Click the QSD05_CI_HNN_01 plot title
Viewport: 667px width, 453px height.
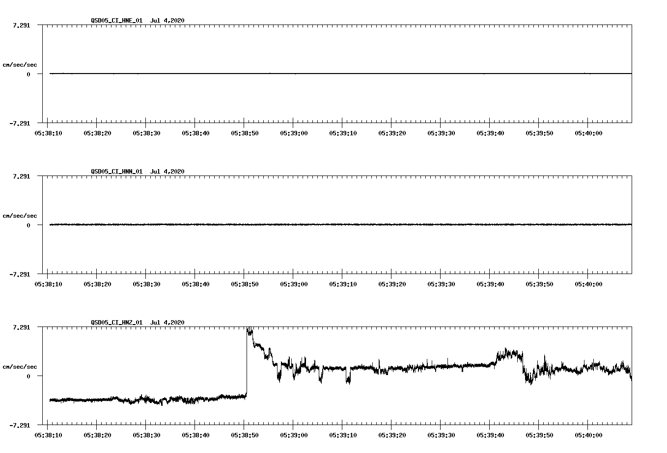pos(138,172)
